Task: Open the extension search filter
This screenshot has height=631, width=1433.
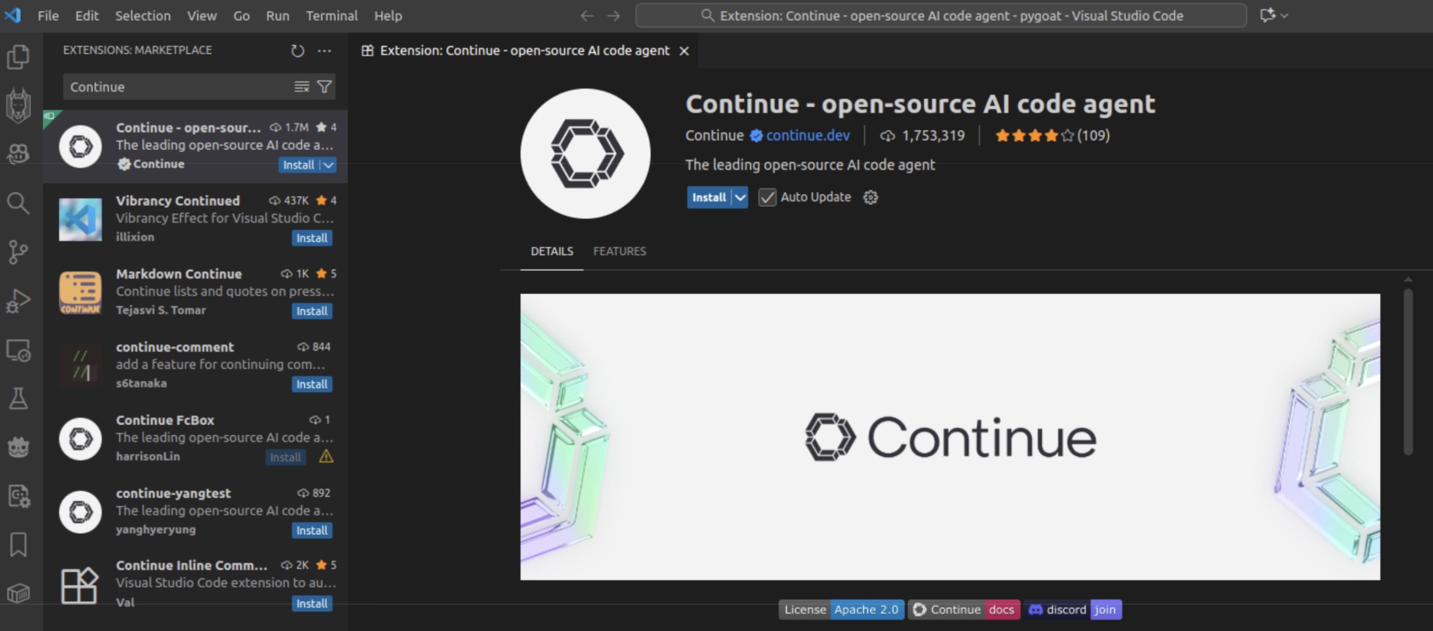Action: click(325, 86)
